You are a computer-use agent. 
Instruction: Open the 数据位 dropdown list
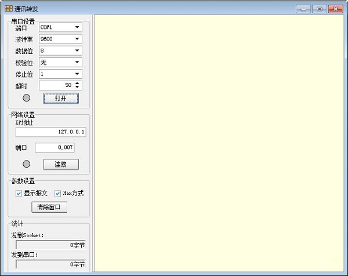(77, 50)
